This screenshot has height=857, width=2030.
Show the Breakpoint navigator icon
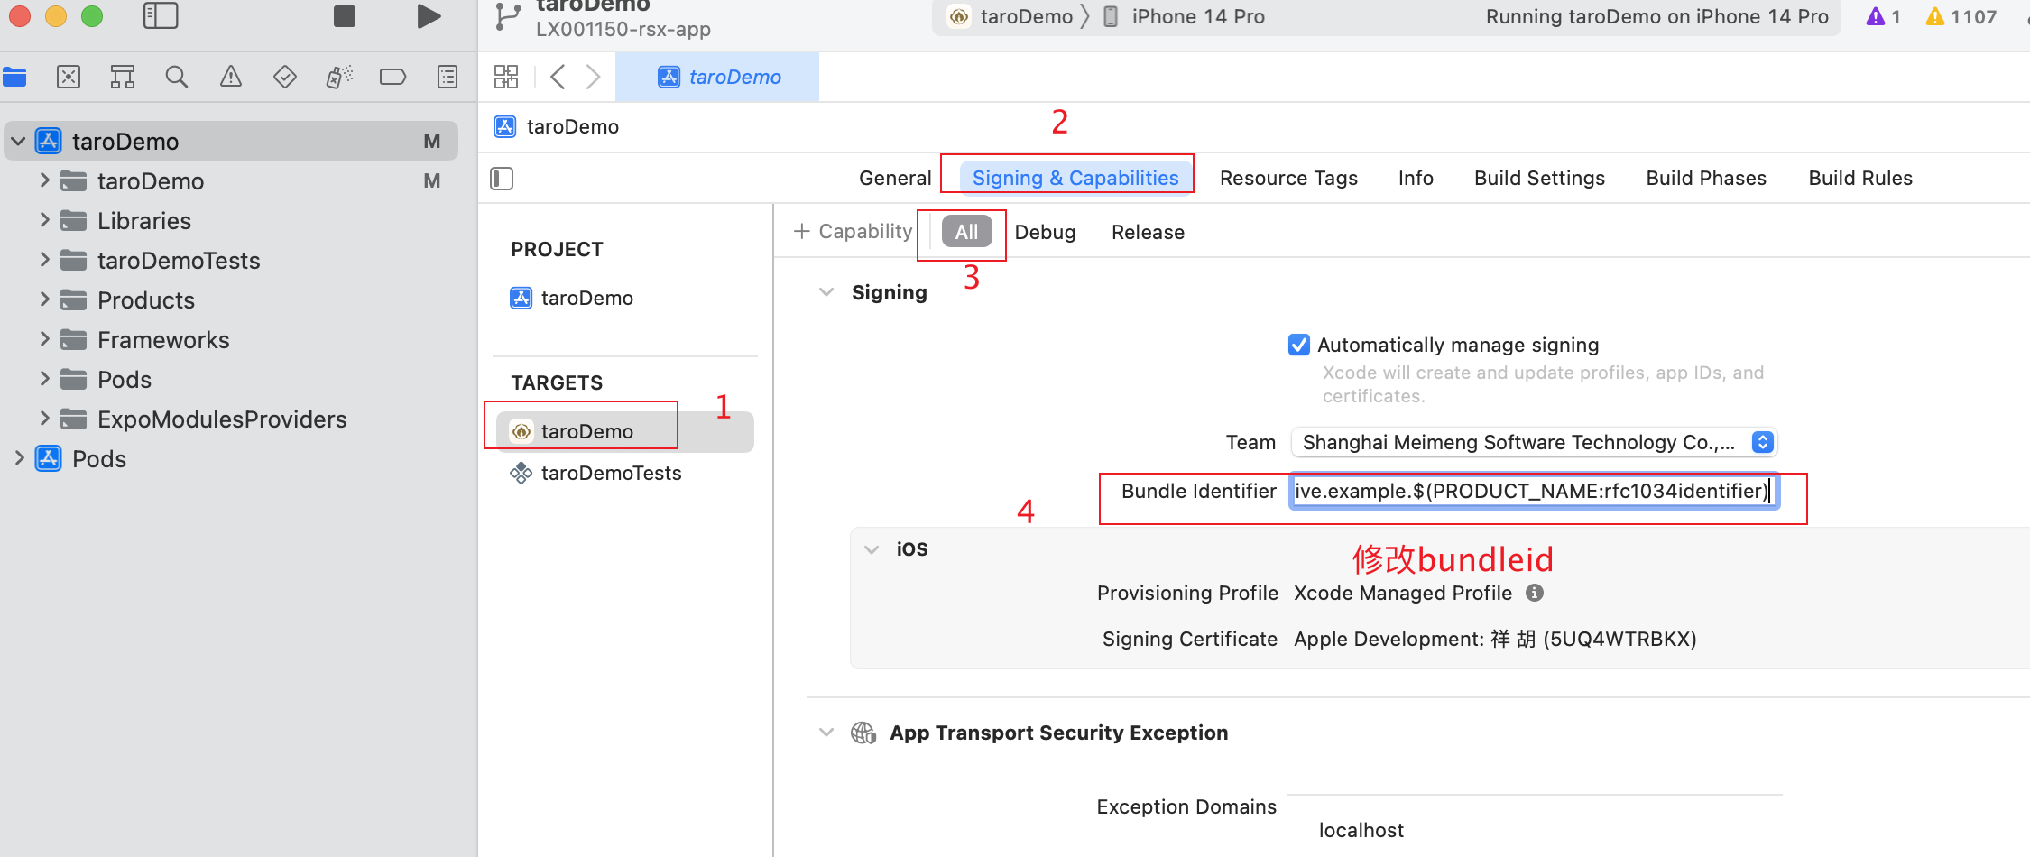392,77
